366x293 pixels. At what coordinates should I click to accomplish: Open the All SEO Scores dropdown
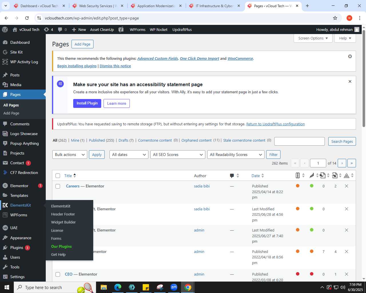coord(178,155)
